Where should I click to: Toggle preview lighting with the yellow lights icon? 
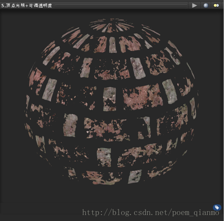(x=216, y=6)
